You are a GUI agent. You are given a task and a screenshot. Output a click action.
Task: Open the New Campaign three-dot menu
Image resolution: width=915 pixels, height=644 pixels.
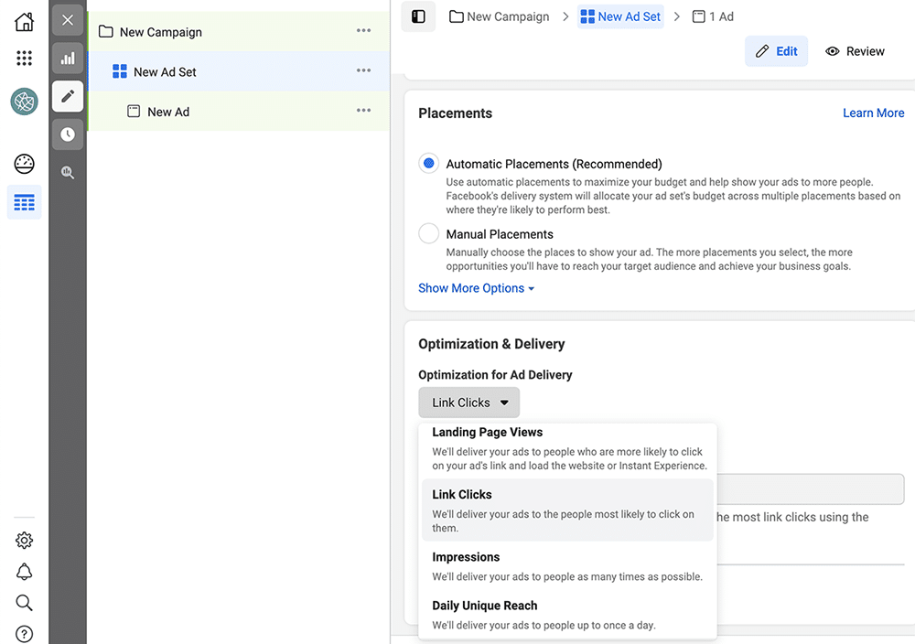[364, 31]
